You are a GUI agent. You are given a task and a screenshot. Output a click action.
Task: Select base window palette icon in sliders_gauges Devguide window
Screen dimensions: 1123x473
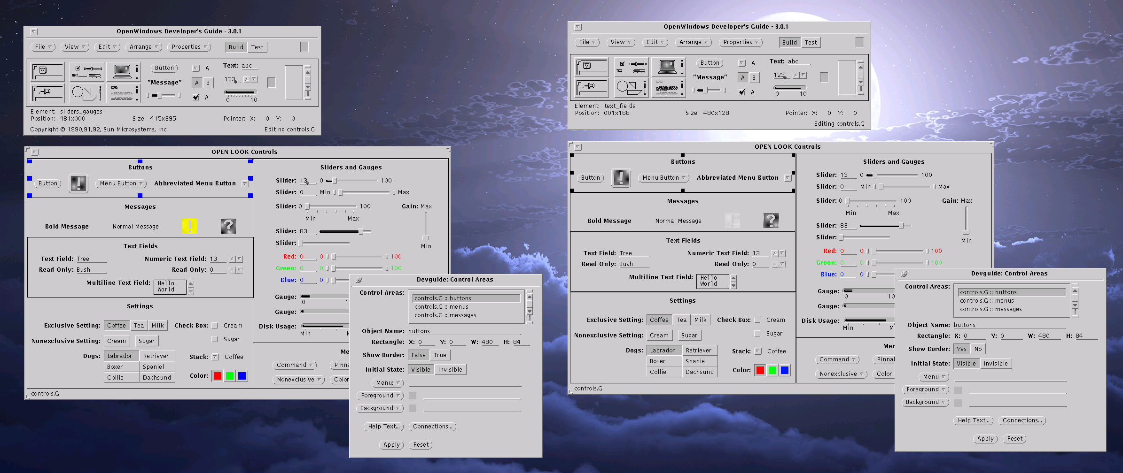click(47, 71)
